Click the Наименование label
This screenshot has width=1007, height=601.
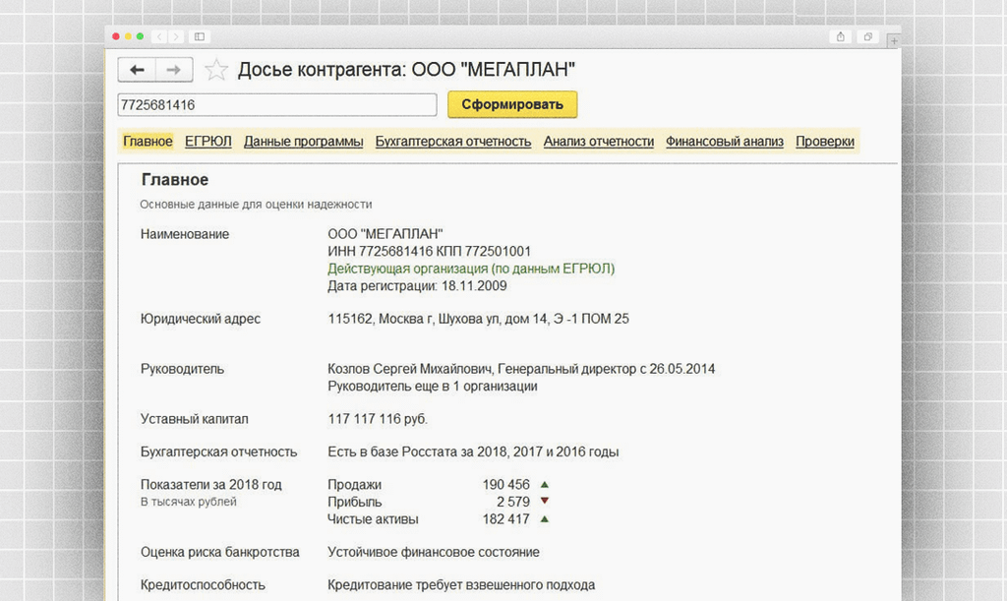[x=184, y=234]
